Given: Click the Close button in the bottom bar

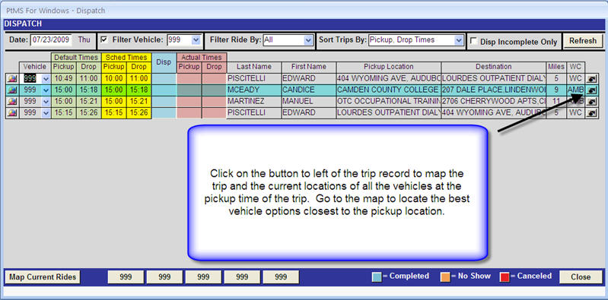Looking at the screenshot, I should [x=581, y=276].
